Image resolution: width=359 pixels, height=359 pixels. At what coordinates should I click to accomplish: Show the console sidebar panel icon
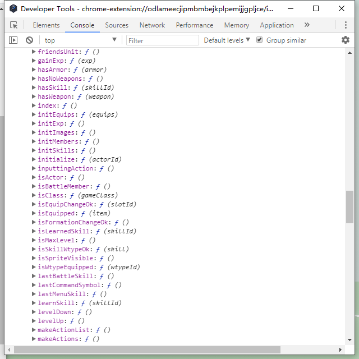pos(13,40)
